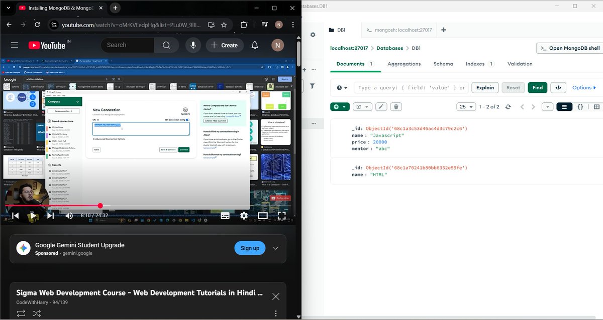Skip to previous video in player
Image resolution: width=603 pixels, height=320 pixels.
(15, 216)
